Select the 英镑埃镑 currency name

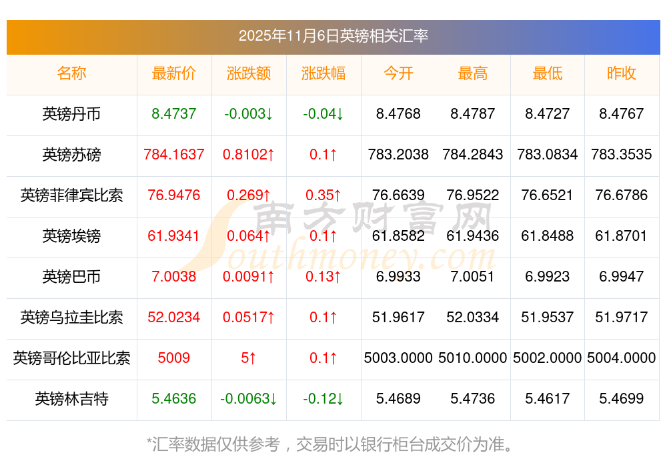(71, 236)
